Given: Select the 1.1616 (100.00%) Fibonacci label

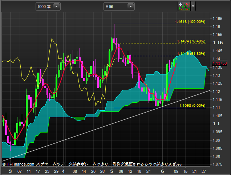Looking at the screenshot, I should click(190, 22).
